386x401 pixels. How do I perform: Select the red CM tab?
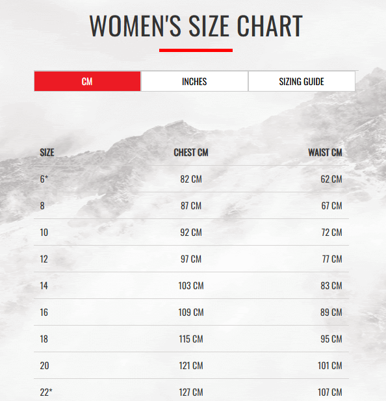[87, 81]
